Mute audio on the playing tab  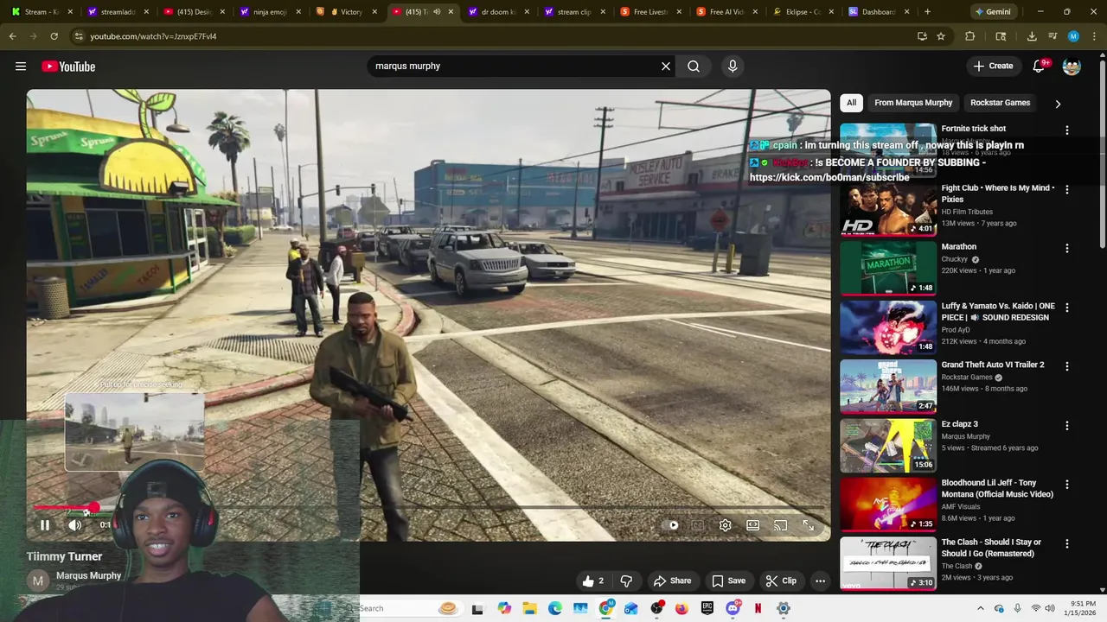[437, 12]
